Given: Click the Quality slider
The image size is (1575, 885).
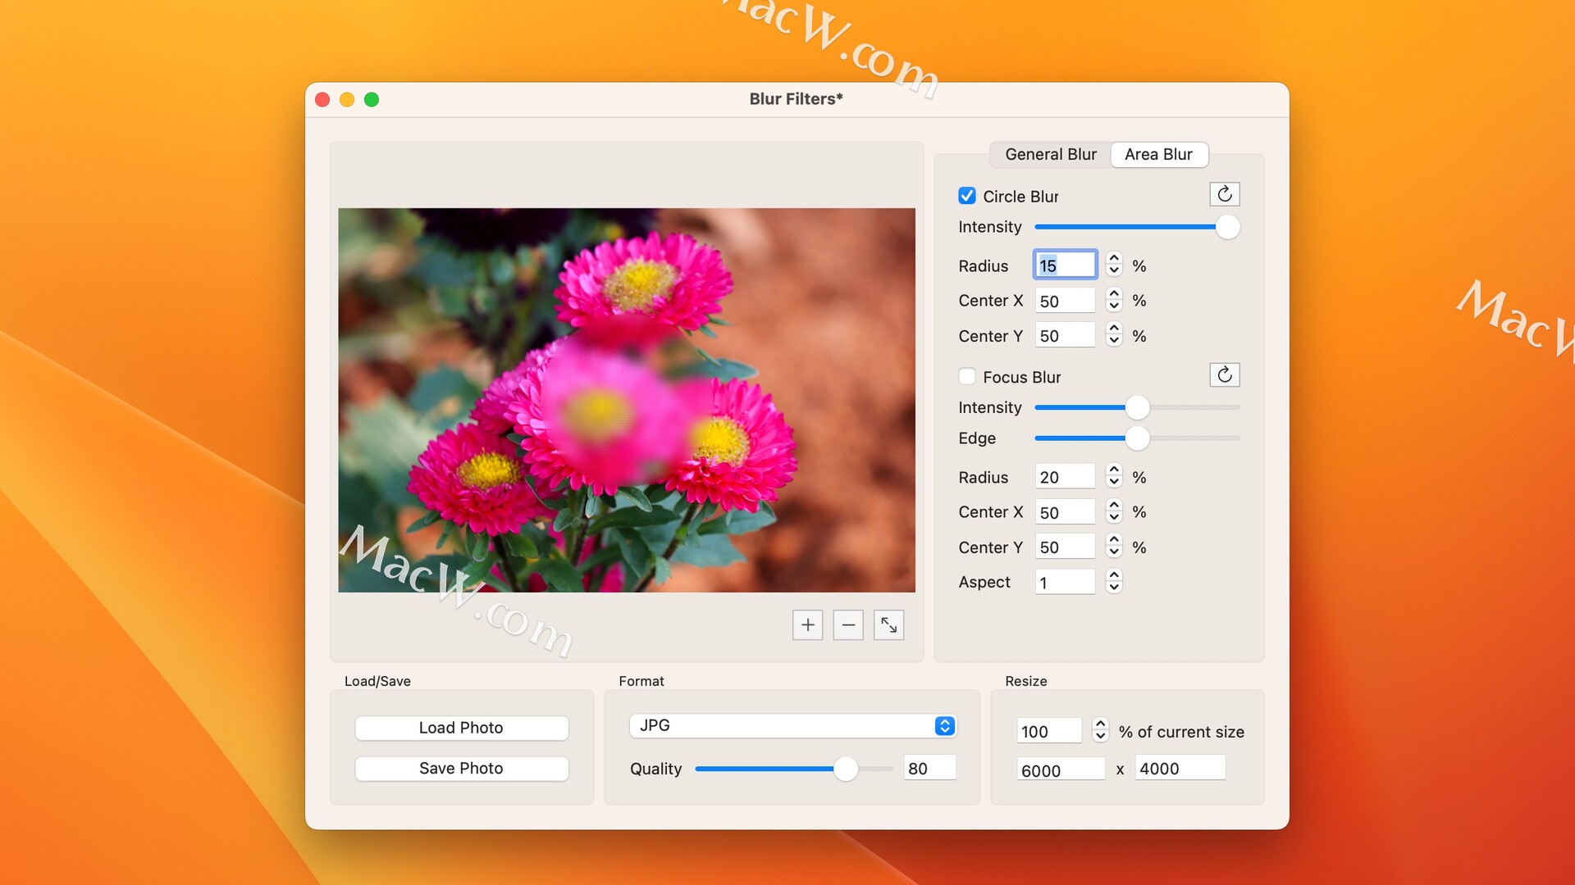Looking at the screenshot, I should click(x=793, y=769).
